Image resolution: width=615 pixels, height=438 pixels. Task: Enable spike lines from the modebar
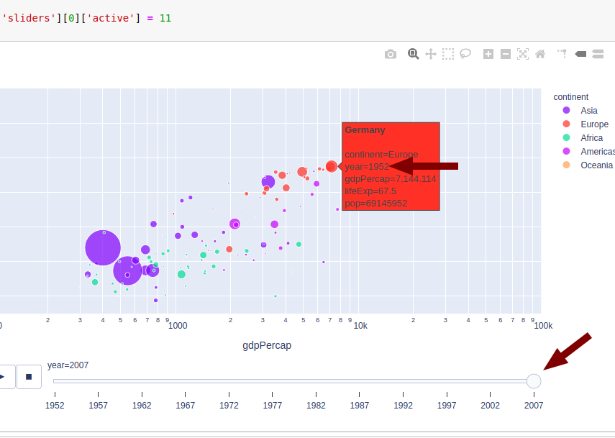[x=562, y=53]
